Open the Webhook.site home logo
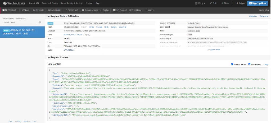271x123 pixels. 15,3
